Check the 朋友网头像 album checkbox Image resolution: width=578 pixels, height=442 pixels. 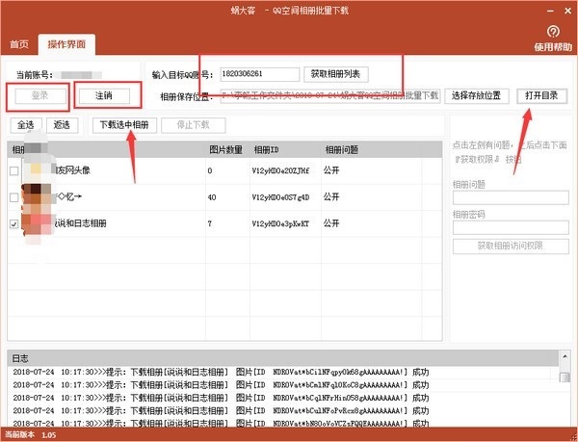click(x=14, y=170)
